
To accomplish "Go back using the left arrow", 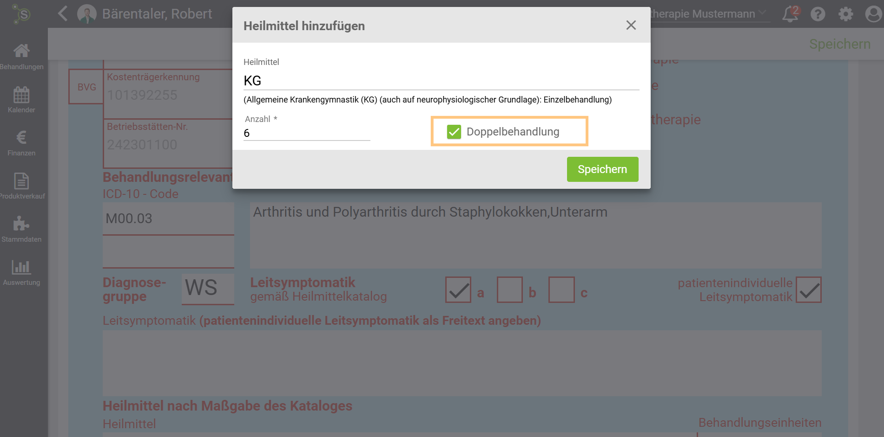I will [x=63, y=13].
